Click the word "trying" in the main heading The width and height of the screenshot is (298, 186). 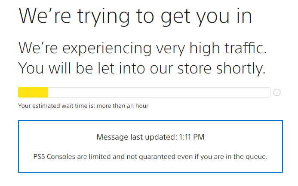[103, 17]
